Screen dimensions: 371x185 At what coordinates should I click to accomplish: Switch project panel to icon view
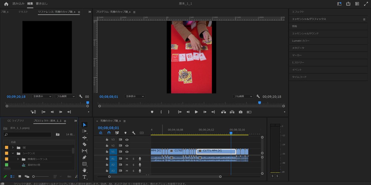pos(20,176)
